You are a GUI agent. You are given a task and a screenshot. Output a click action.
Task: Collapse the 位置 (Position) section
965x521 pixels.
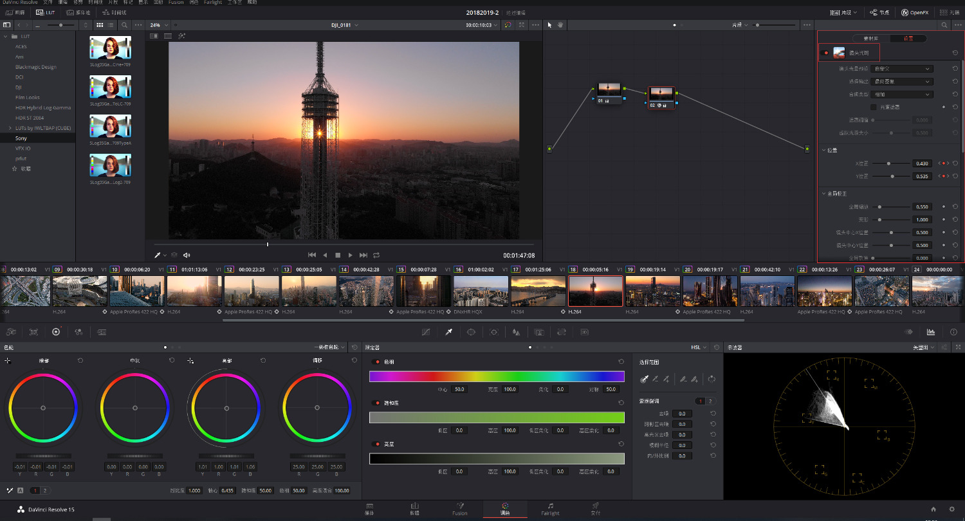pos(824,150)
